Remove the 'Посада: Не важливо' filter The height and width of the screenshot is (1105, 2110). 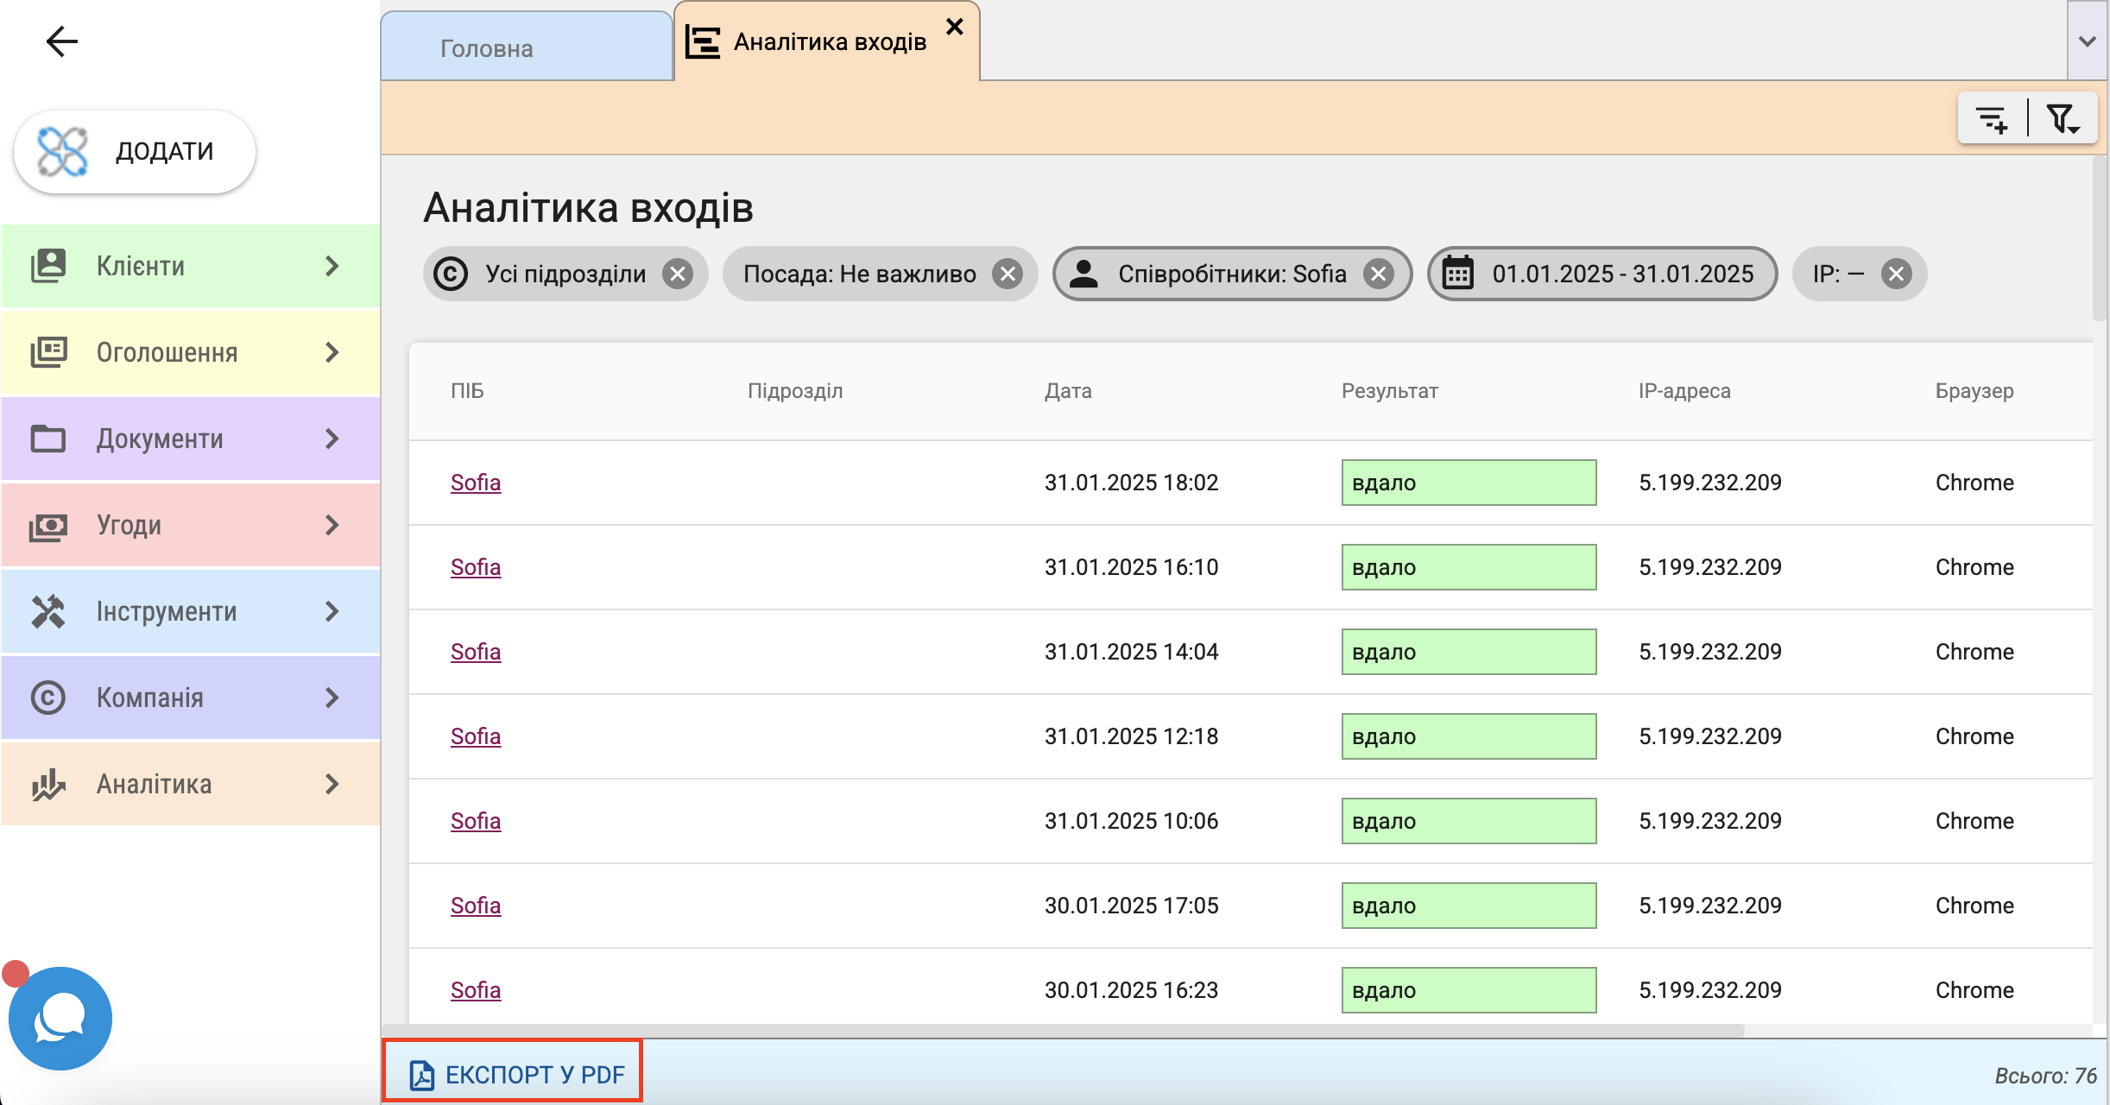point(1008,275)
